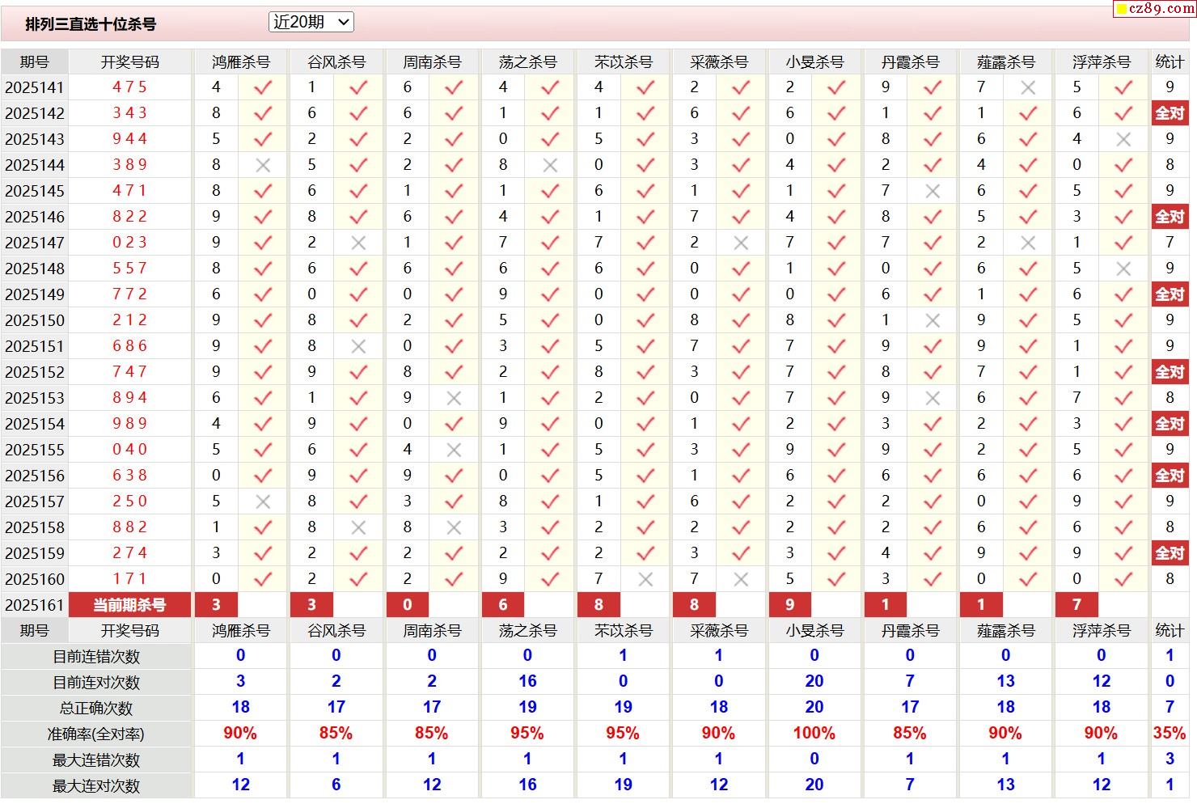Click the X mark for 采薇杀号 in row 2025160

(x=741, y=579)
